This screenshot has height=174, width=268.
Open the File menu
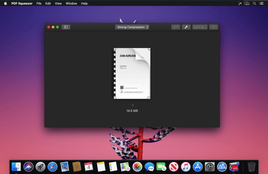39,4
